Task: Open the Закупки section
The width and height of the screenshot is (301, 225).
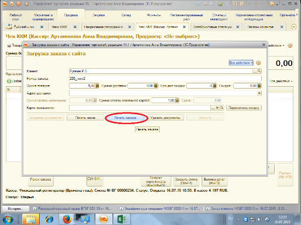Action: [x=99, y=15]
